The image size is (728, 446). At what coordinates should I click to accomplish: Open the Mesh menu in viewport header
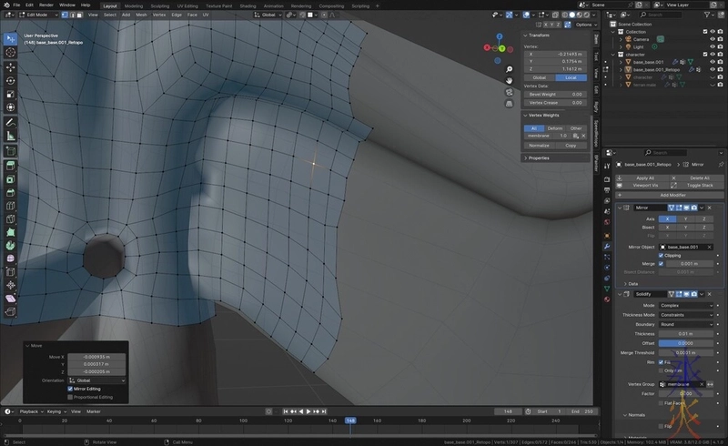tap(140, 15)
